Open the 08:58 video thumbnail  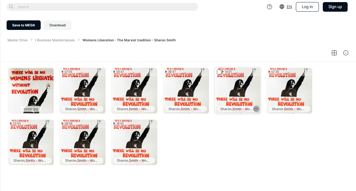[x=82, y=142]
